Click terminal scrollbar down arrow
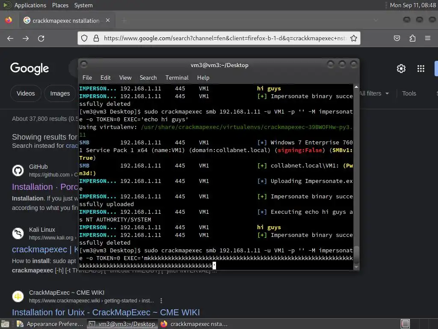The height and width of the screenshot is (329, 438). point(356,267)
